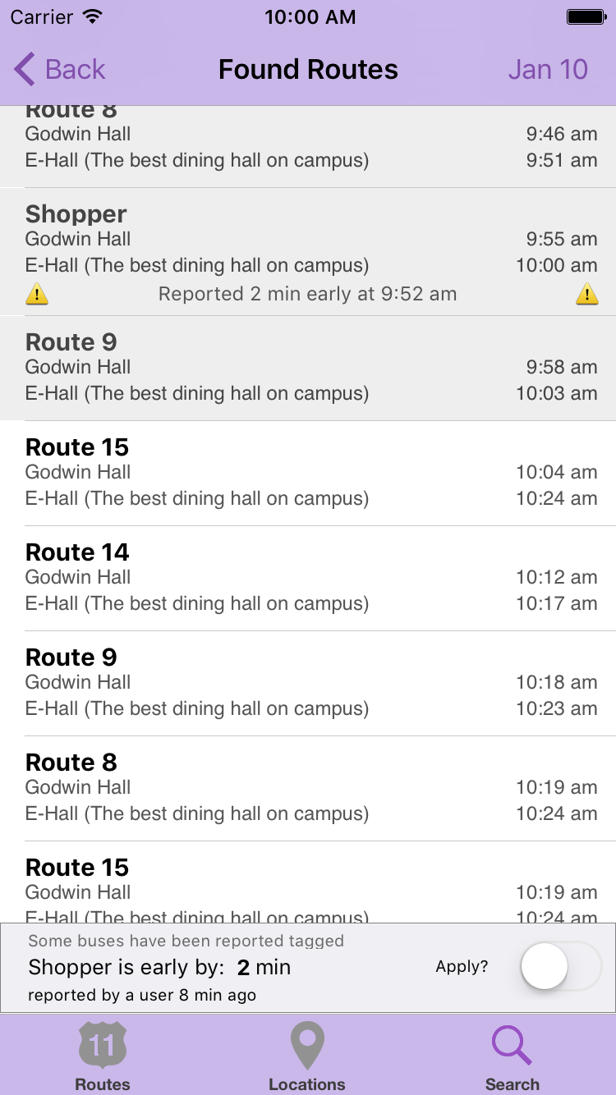Switch to the Locations tab label
Image resolution: width=616 pixels, height=1095 pixels.
(x=307, y=1084)
